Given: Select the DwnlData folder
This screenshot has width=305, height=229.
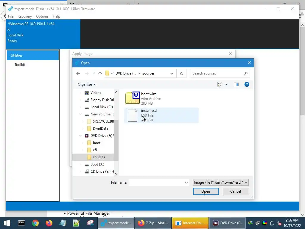Looking at the screenshot, I should point(97,129).
